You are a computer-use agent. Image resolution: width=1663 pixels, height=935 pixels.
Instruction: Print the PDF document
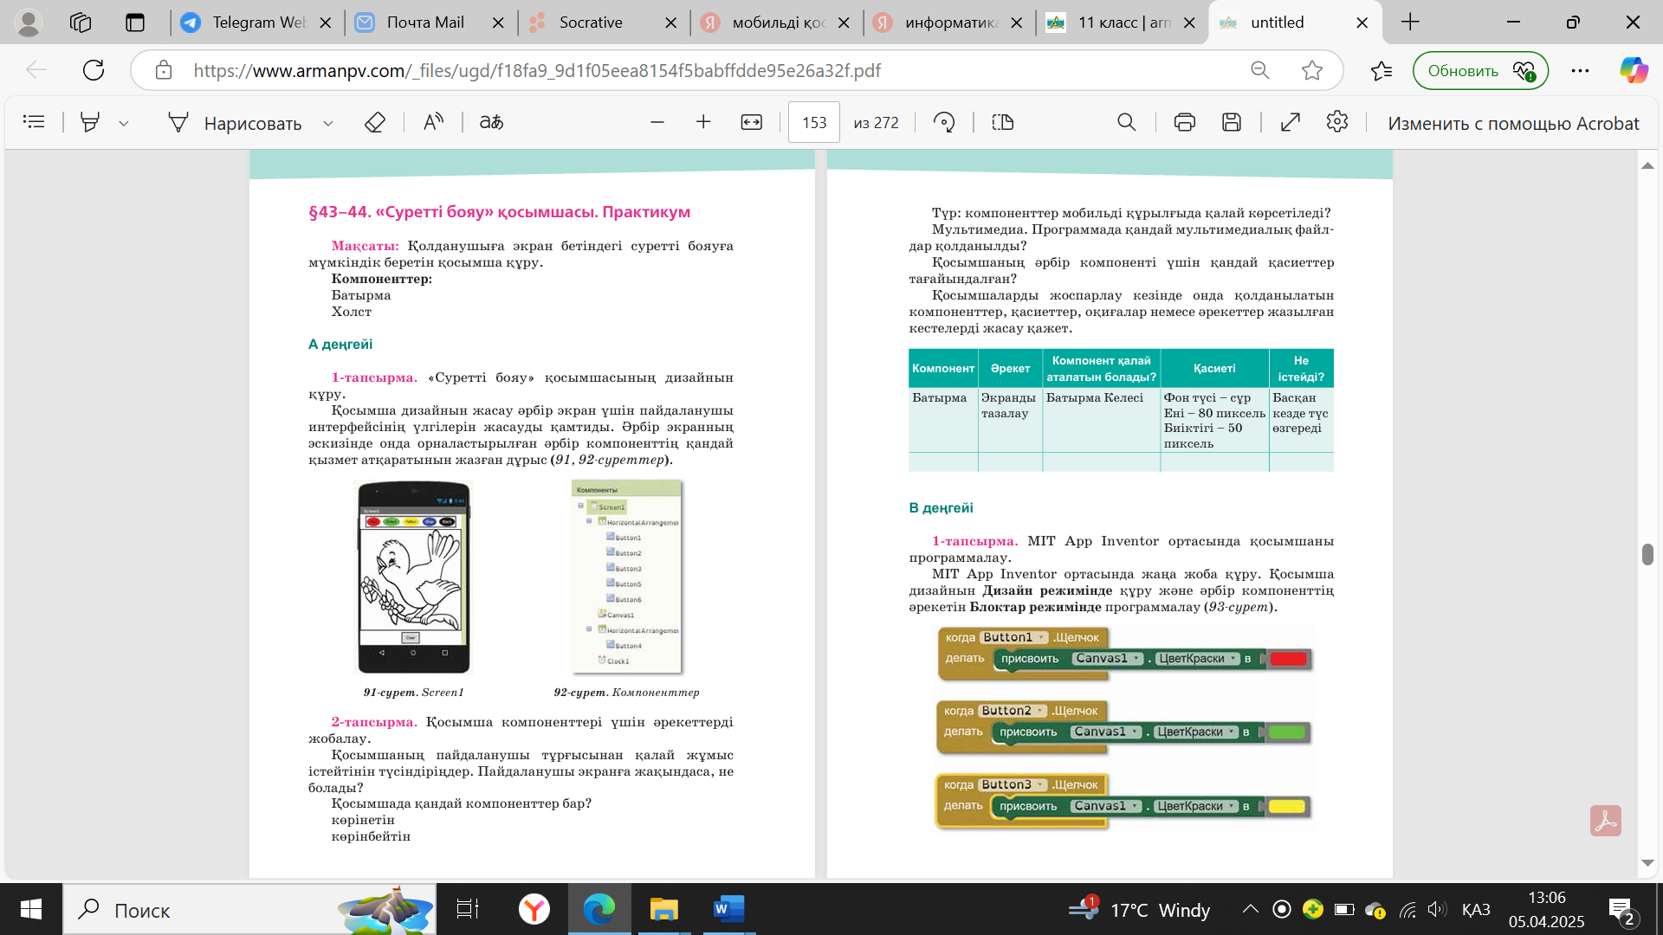tap(1184, 122)
